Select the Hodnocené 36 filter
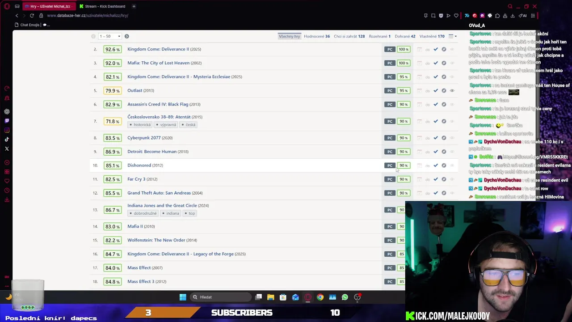The width and height of the screenshot is (572, 322). [317, 36]
